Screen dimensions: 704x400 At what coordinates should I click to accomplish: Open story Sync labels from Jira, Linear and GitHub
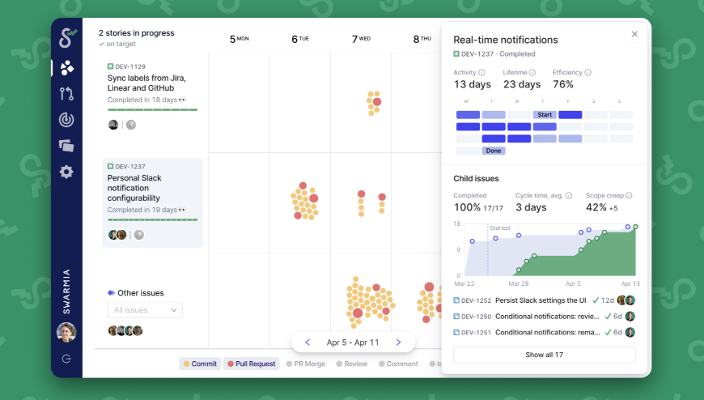(146, 83)
